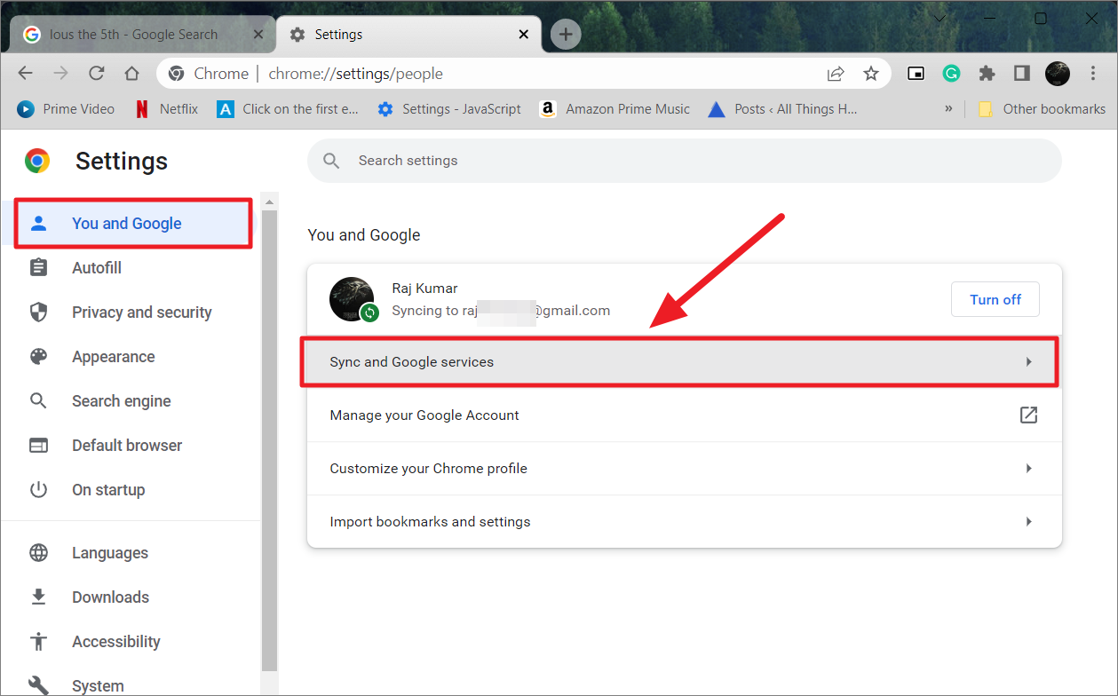Open Amazon Prime Music bookmark
Image resolution: width=1118 pixels, height=696 pixels.
[615, 109]
